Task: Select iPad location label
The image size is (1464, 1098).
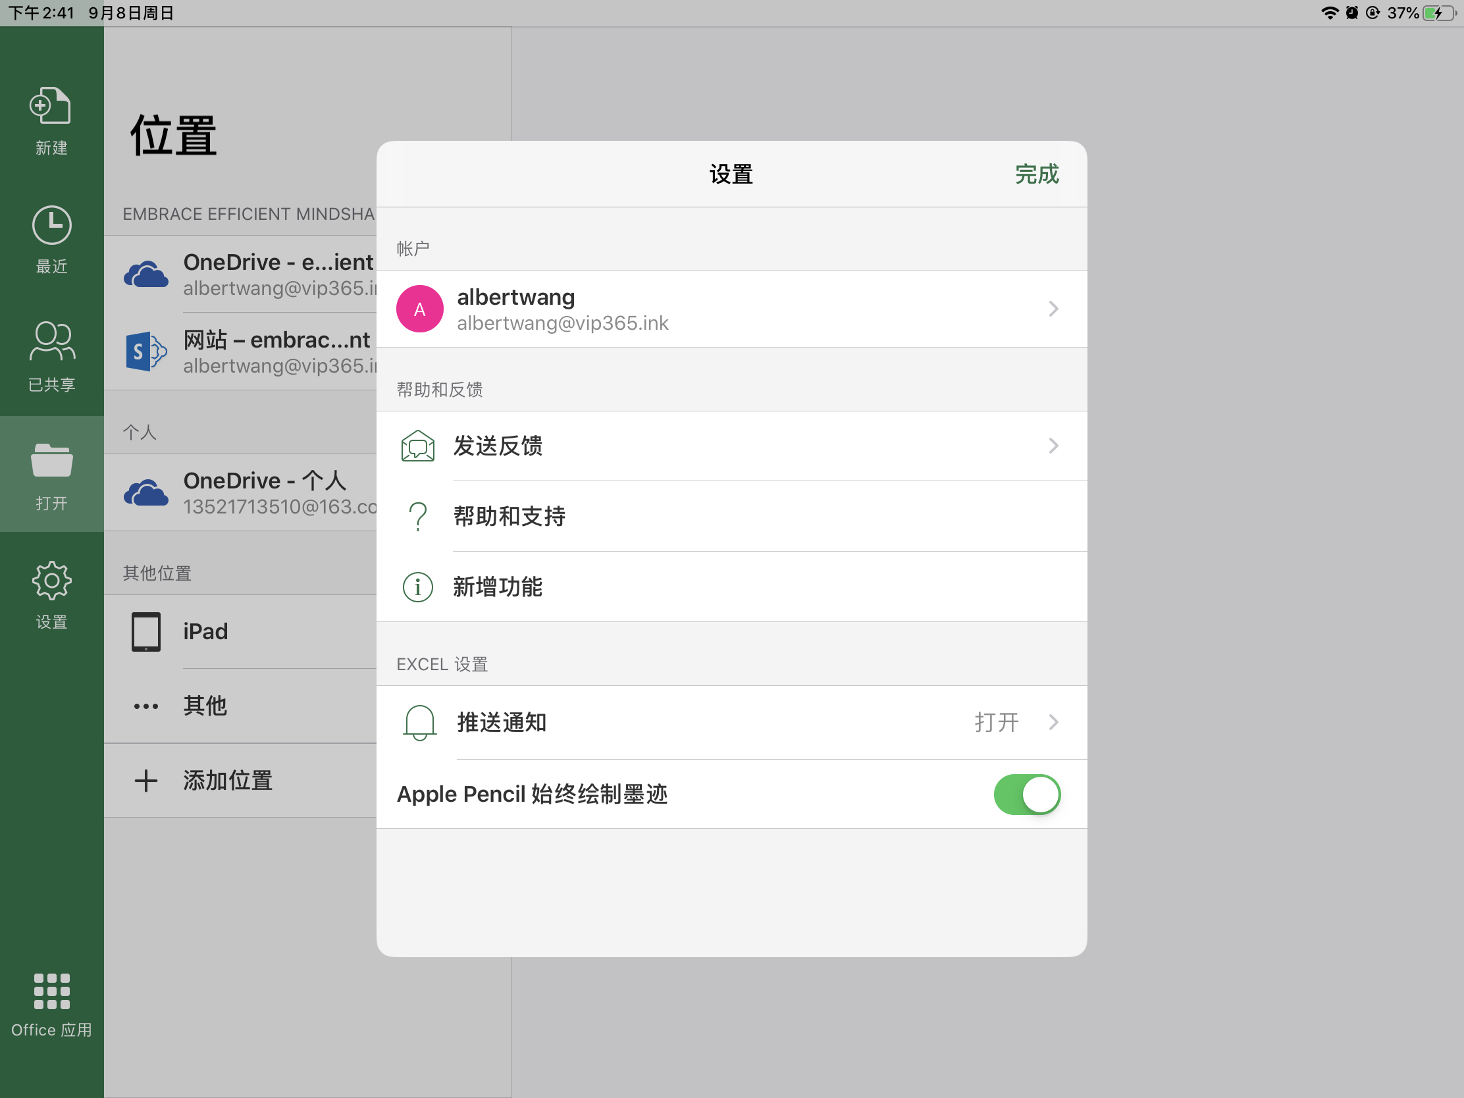Action: pyautogui.click(x=205, y=631)
